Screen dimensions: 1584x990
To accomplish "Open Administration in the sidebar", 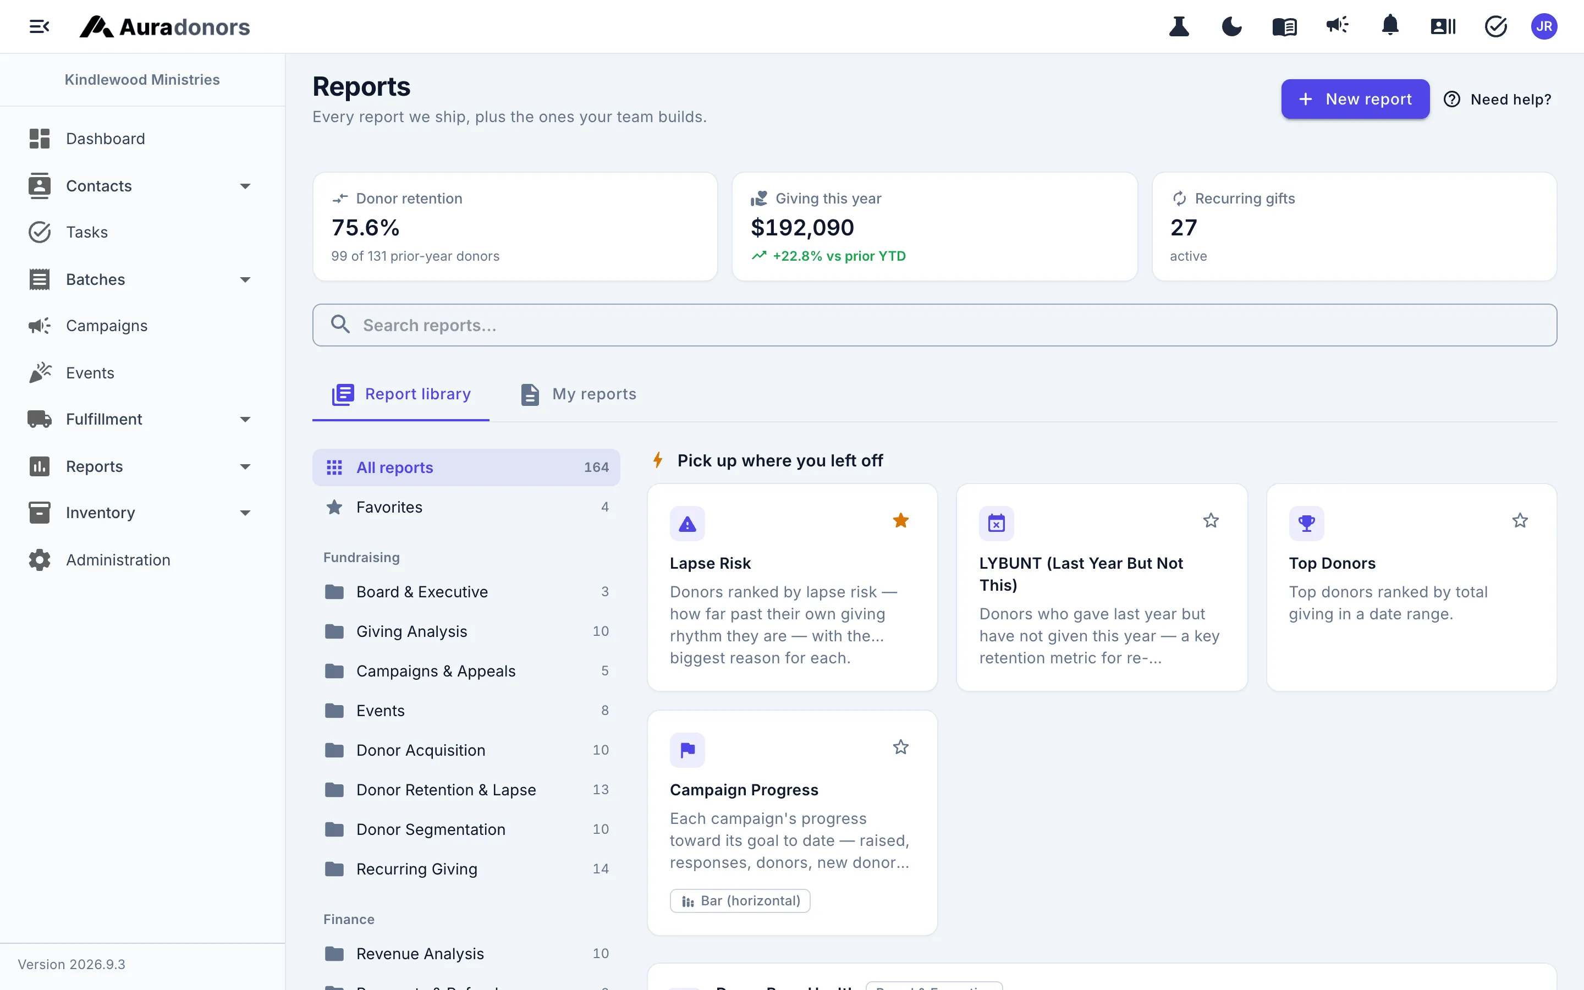I will (x=142, y=560).
